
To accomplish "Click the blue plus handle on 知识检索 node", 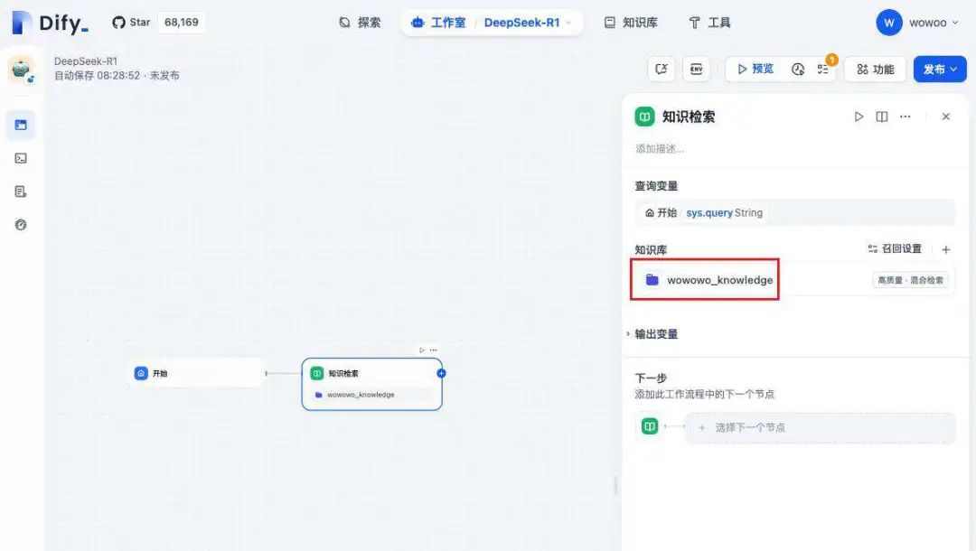I will point(441,373).
